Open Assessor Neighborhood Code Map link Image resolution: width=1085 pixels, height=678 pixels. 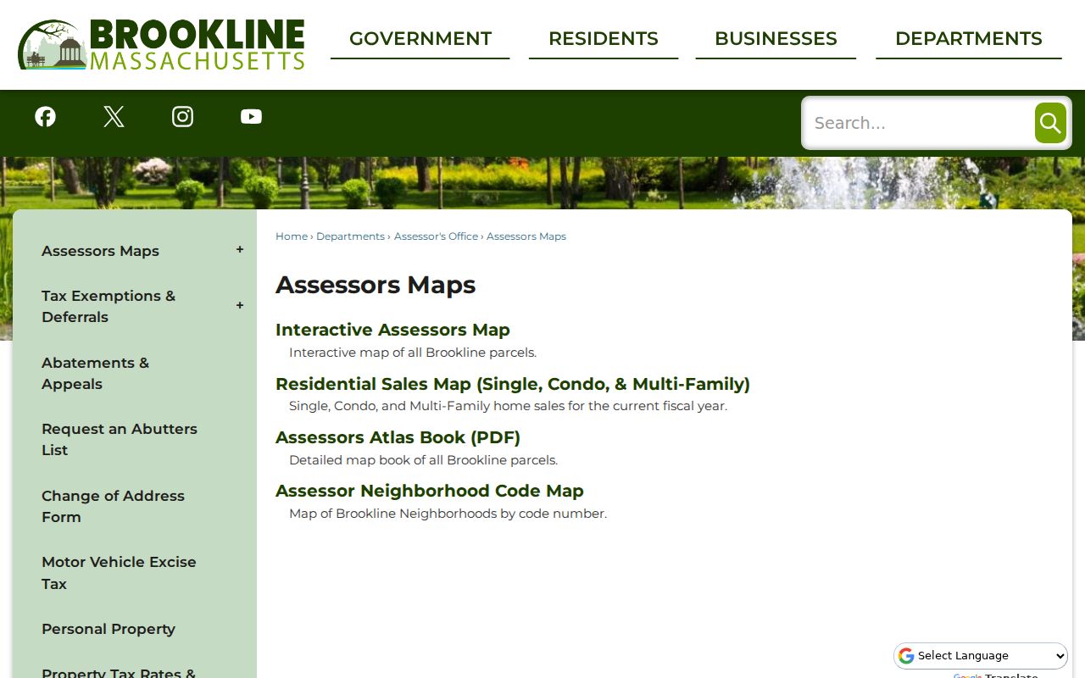click(x=430, y=491)
